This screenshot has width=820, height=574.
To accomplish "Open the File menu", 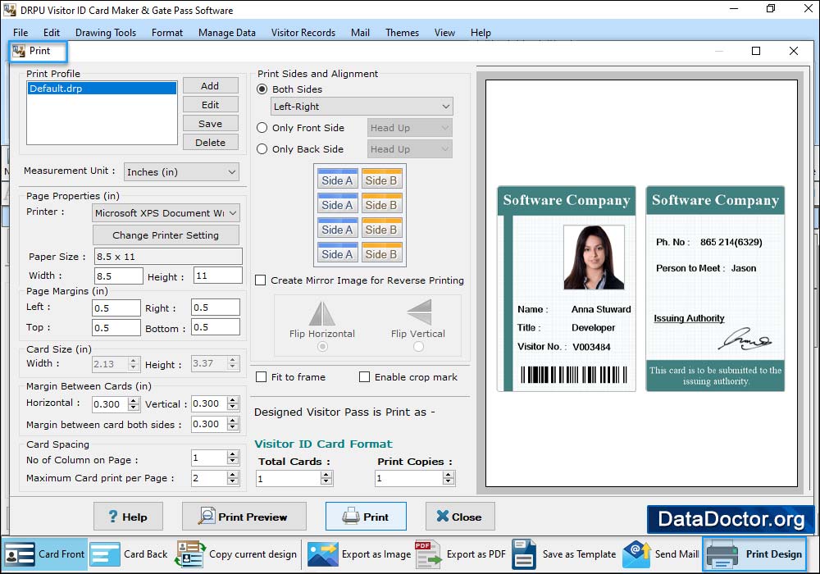I will coord(20,33).
